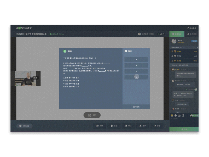Click the collapse arrows on the teacher video
The height and width of the screenshot is (157, 209).
tap(36, 78)
